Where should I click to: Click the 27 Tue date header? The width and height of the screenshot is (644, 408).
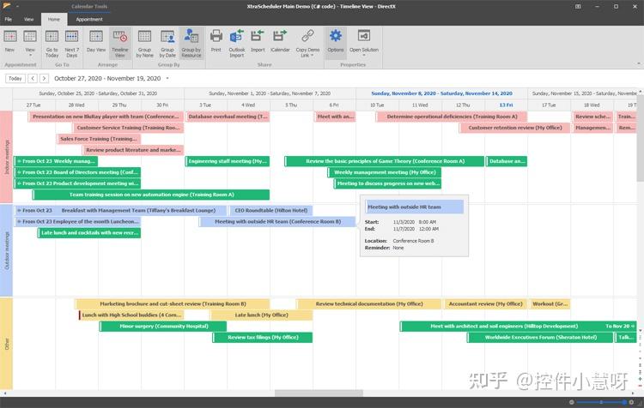tap(33, 105)
